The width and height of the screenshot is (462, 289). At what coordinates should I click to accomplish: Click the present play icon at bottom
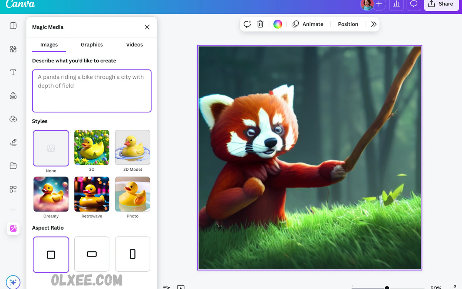tap(181, 287)
